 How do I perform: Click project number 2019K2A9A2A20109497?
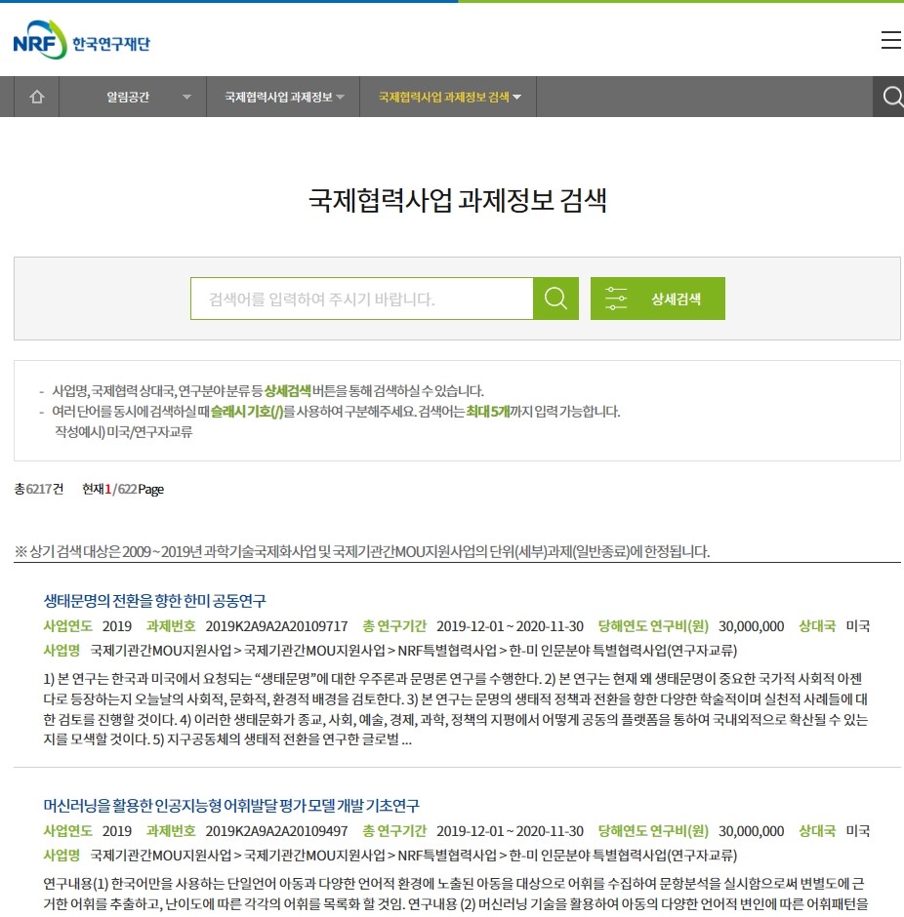(x=276, y=831)
